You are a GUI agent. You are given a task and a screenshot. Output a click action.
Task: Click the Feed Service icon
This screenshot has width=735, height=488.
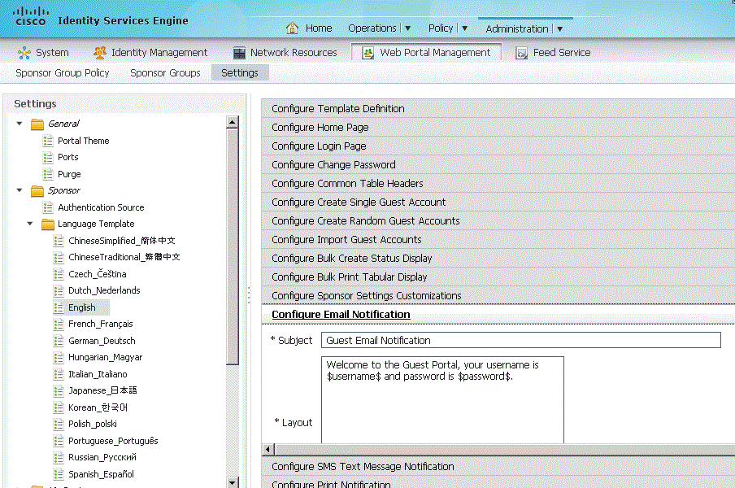point(521,53)
